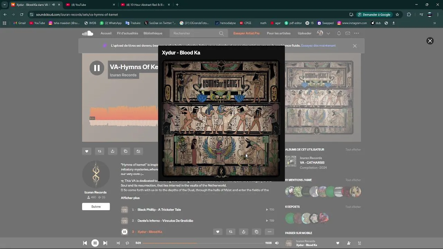Show all likes via Tout afficher
This screenshot has width=443, height=249.
pyautogui.click(x=353, y=180)
